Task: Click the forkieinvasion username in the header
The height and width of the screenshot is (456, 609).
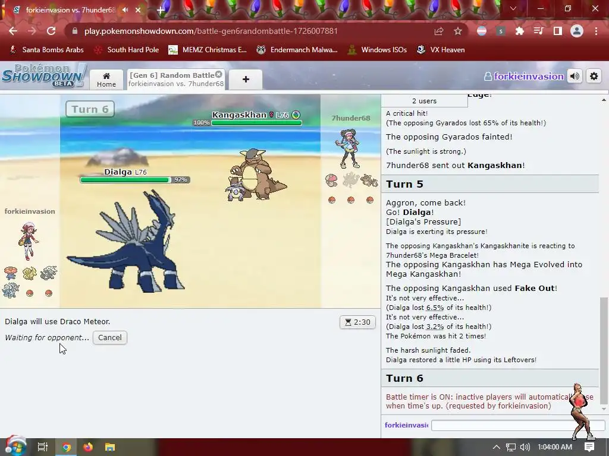Action: click(x=525, y=77)
